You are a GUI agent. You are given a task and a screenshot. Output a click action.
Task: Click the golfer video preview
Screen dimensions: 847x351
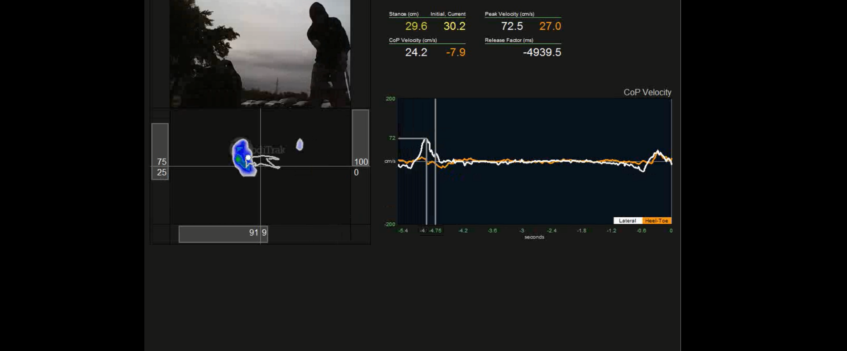click(x=260, y=54)
